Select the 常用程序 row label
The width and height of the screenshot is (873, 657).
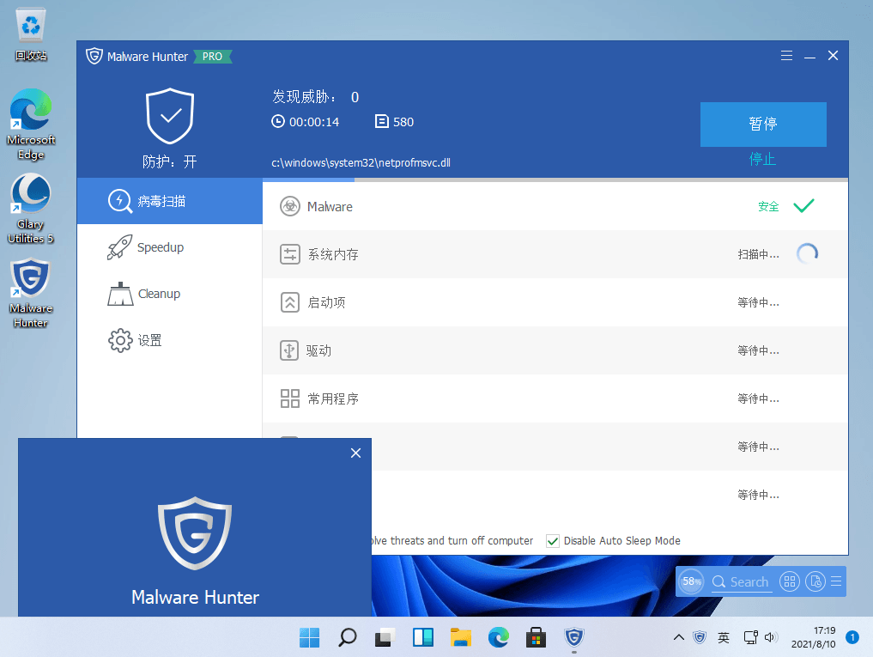click(x=333, y=398)
